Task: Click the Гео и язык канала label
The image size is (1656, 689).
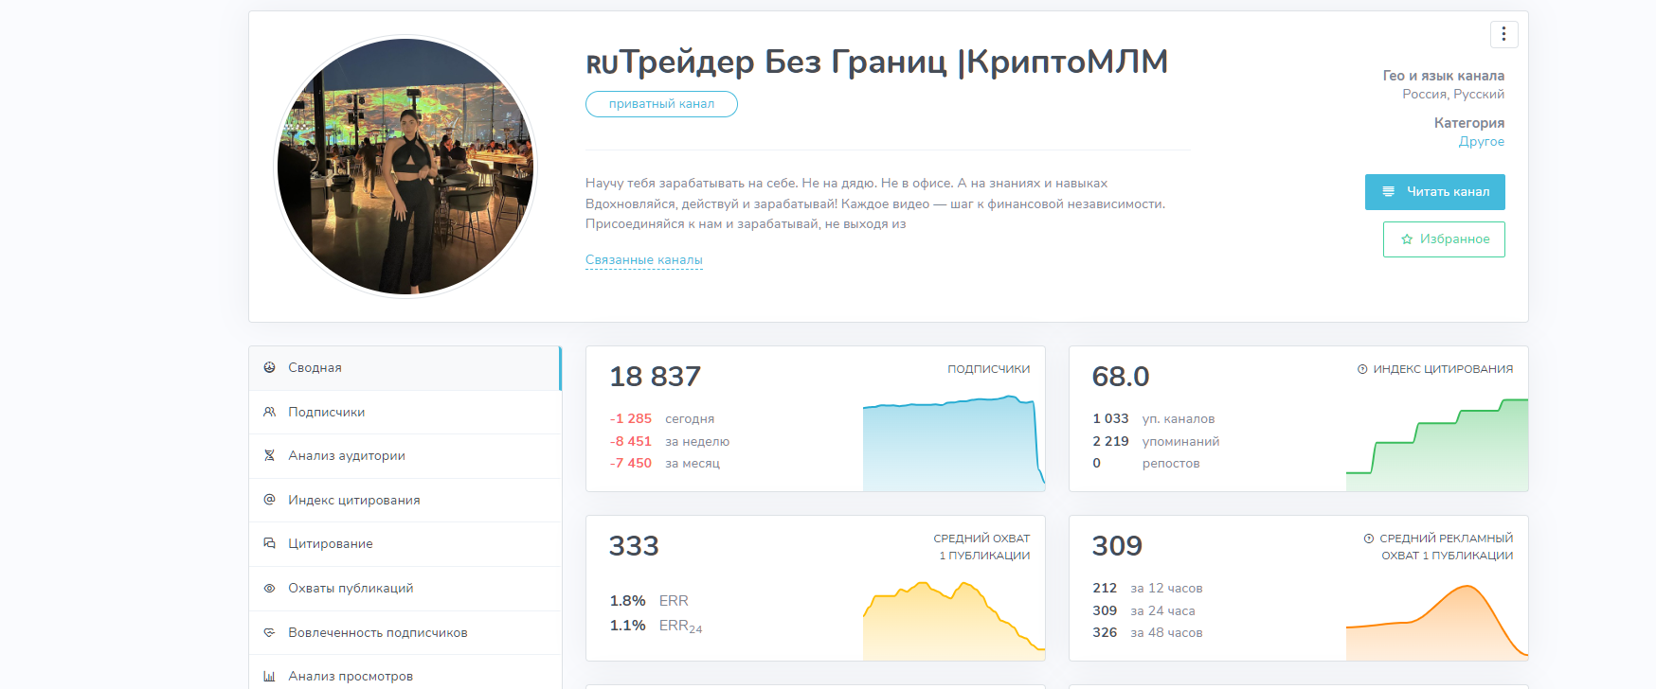Action: point(1443,76)
